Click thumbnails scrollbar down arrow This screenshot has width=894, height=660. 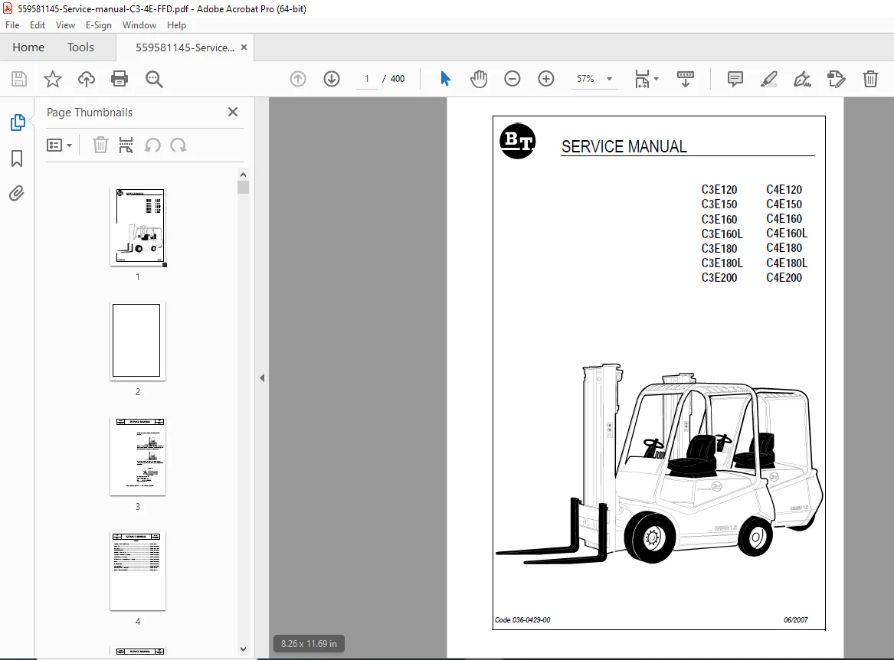click(x=244, y=649)
